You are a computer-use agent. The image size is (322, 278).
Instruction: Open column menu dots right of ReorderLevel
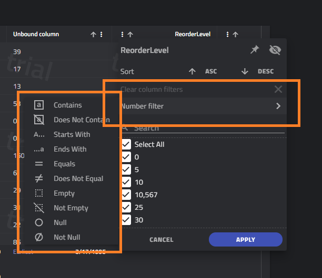pos(227,35)
